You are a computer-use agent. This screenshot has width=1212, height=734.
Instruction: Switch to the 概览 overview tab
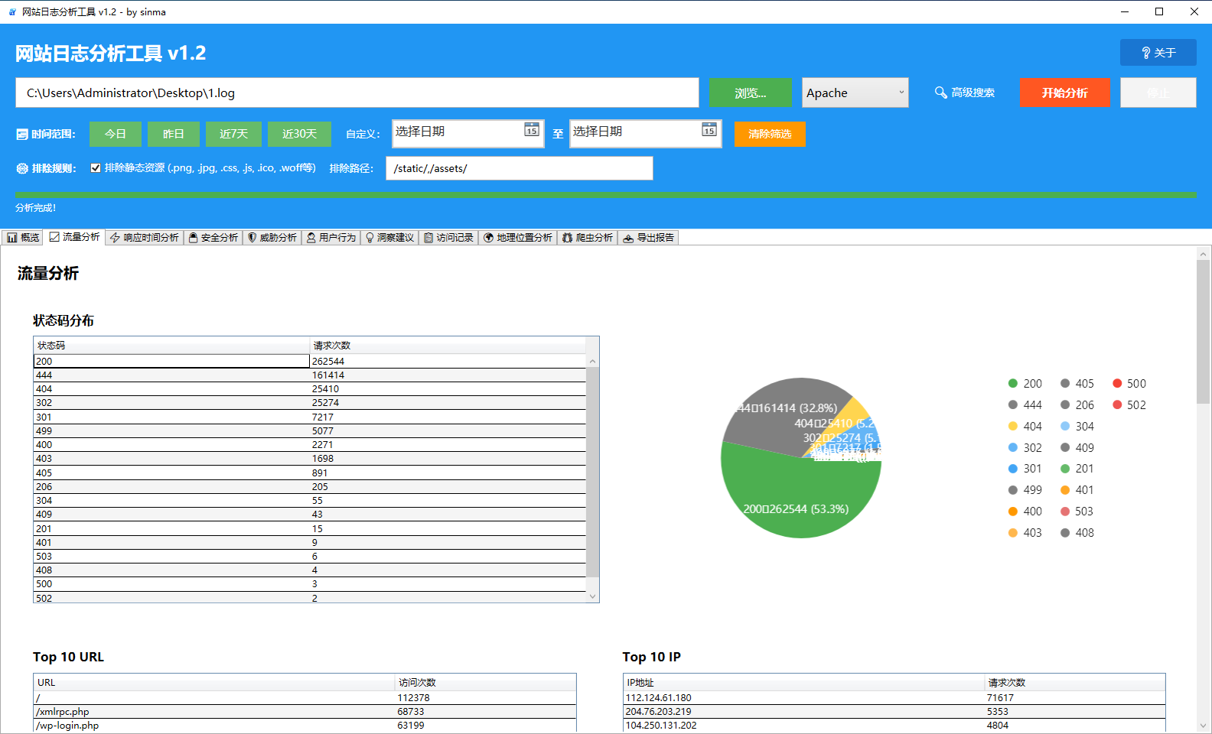point(23,238)
